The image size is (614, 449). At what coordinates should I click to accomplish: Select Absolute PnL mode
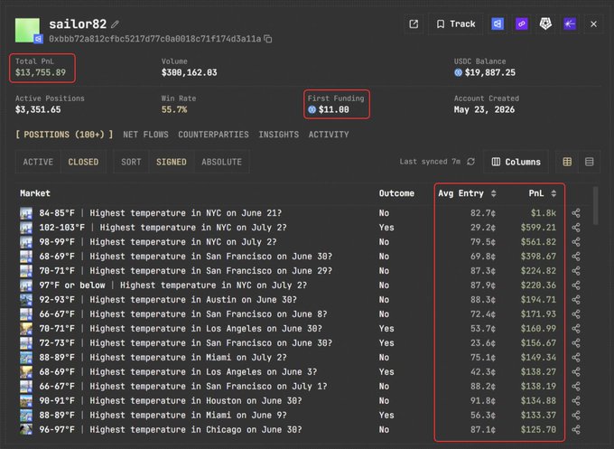221,162
